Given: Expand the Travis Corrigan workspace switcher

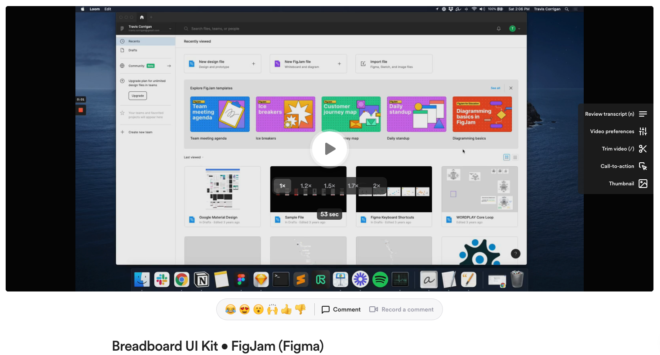Looking at the screenshot, I should (x=146, y=29).
